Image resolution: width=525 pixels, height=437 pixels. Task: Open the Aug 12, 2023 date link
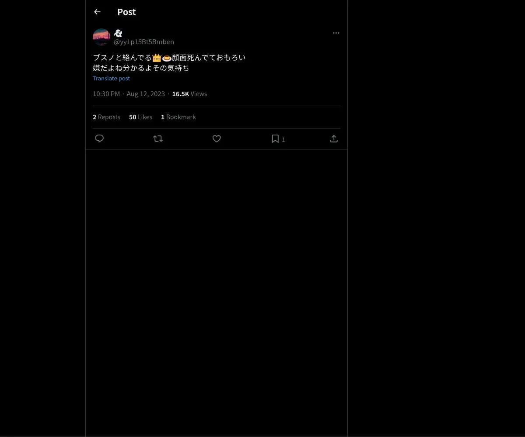coord(146,94)
